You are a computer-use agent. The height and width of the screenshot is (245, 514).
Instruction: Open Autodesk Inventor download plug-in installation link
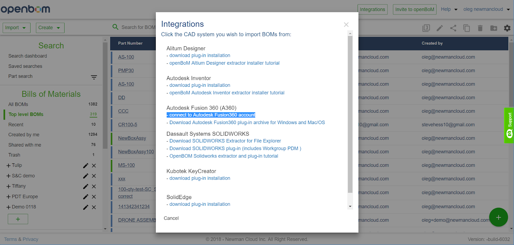tap(199, 85)
